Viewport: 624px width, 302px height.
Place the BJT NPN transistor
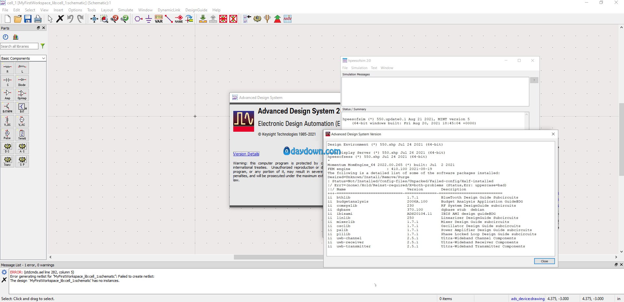[x=7, y=108]
